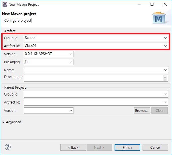Click the Description field scroll-down arrow

[165, 80]
